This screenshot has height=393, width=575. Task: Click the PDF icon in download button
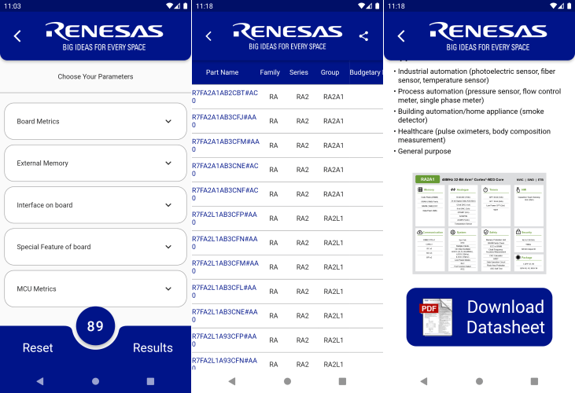click(x=436, y=318)
